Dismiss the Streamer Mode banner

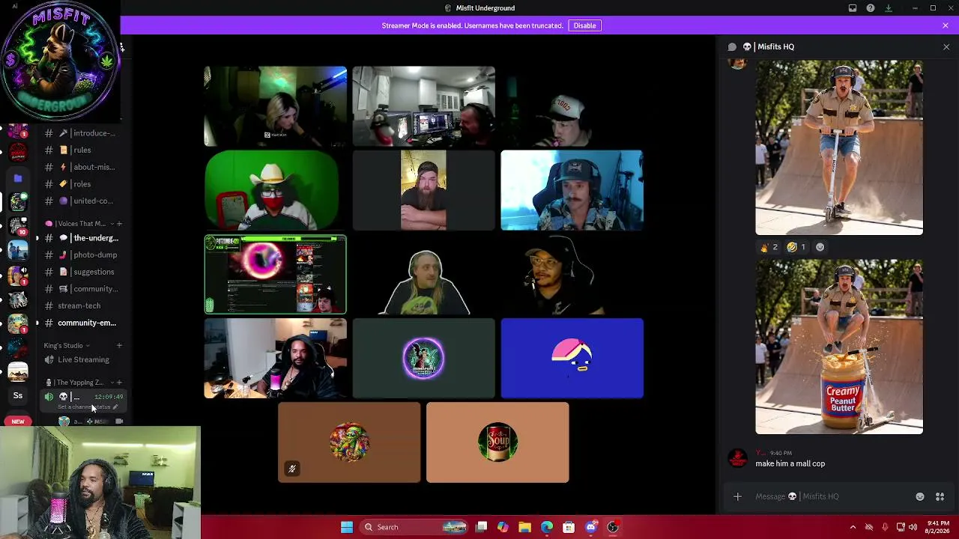[x=946, y=25]
